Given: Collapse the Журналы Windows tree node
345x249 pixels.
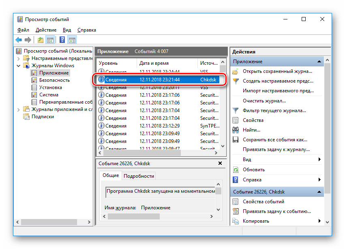Looking at the screenshot, I should coord(18,66).
